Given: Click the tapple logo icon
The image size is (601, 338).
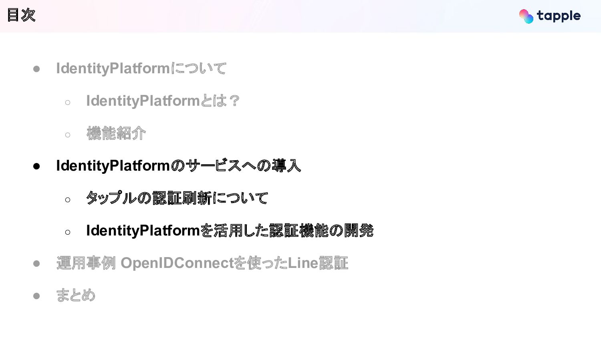Looking at the screenshot, I should tap(526, 16).
